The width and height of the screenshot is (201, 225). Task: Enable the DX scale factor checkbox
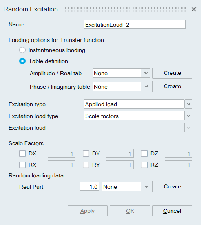point(22,153)
